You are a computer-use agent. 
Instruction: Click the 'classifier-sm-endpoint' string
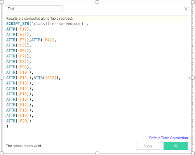pos(59,24)
